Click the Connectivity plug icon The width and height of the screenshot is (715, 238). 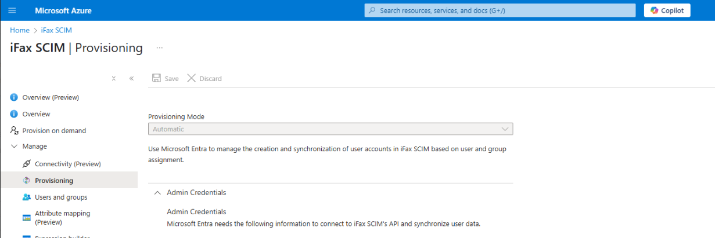pyautogui.click(x=26, y=164)
